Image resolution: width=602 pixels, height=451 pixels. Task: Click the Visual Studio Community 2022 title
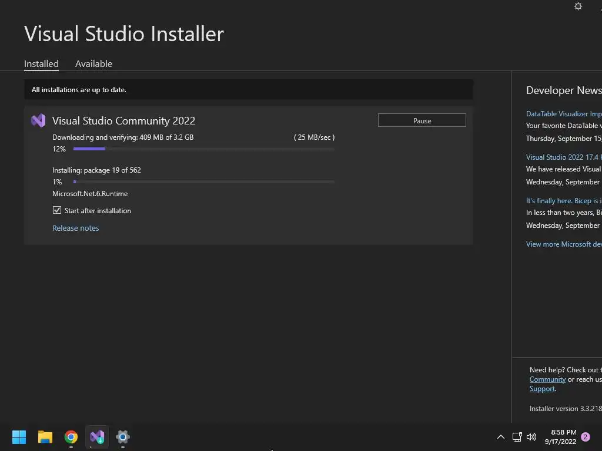(123, 121)
